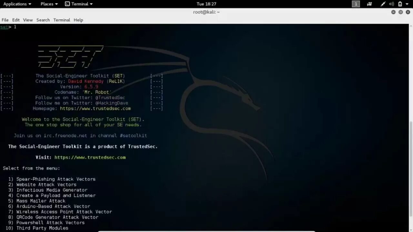Click the codename 'Mr. Robot' text
This screenshot has height=232, width=413.
coord(97,92)
